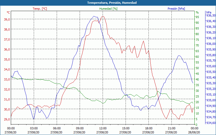Click the 18:00 time axis label

149,129
